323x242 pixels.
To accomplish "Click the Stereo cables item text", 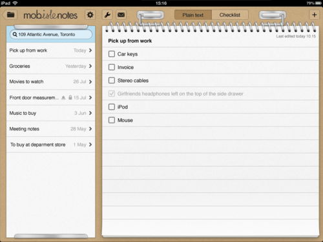I will [x=133, y=81].
